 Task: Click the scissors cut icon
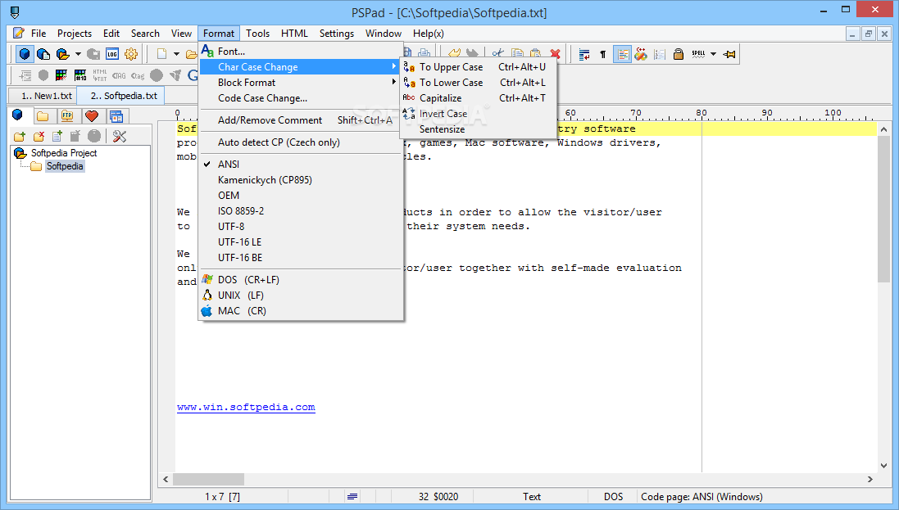[497, 54]
